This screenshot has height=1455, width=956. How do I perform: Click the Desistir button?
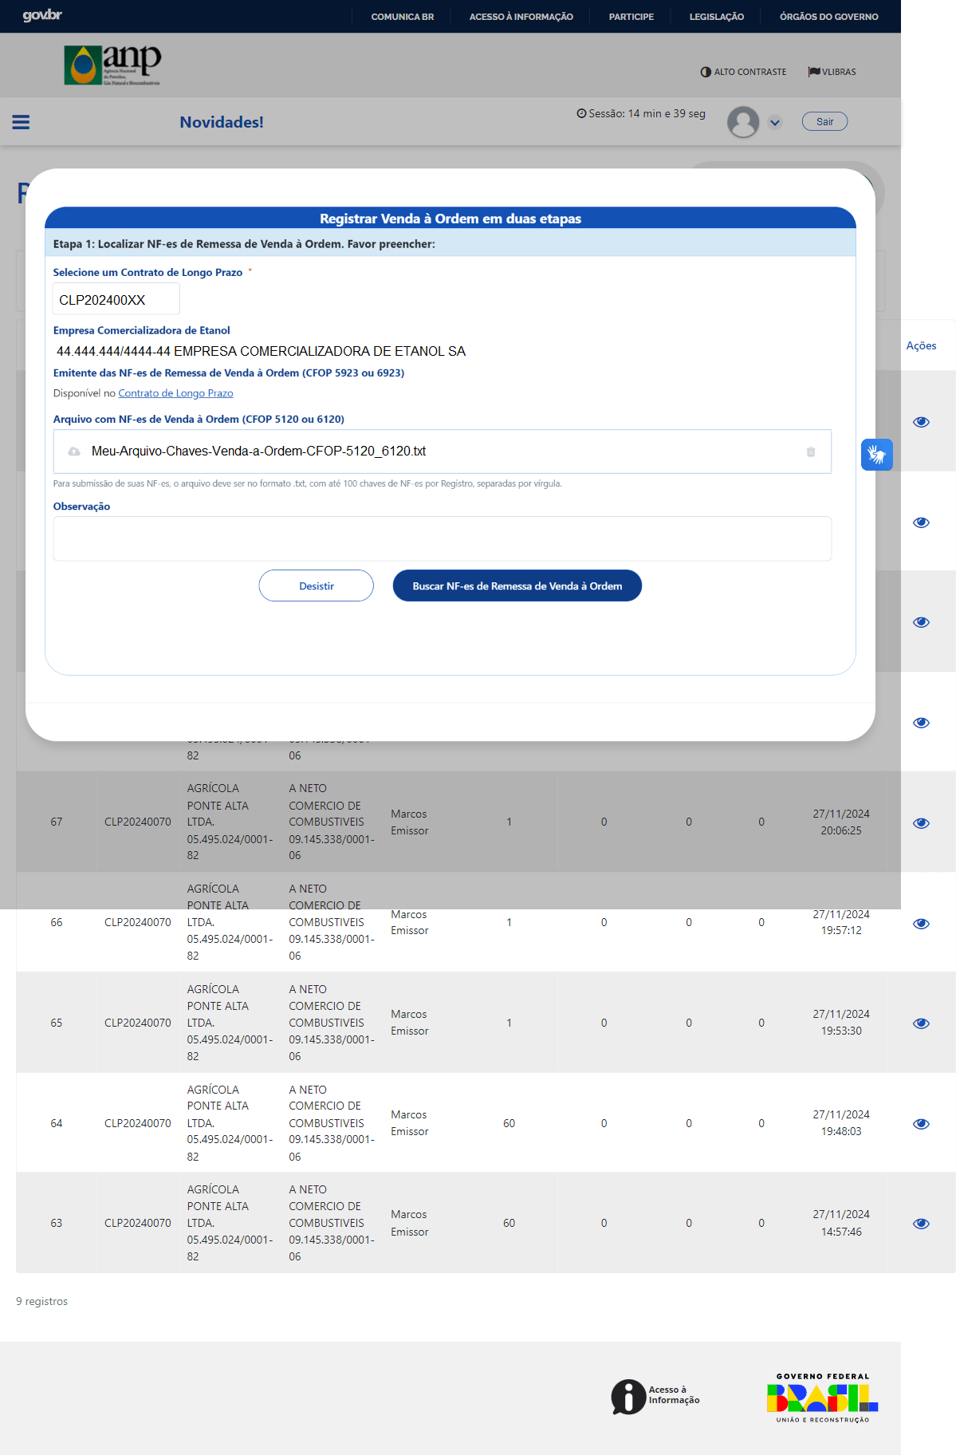[x=317, y=586]
